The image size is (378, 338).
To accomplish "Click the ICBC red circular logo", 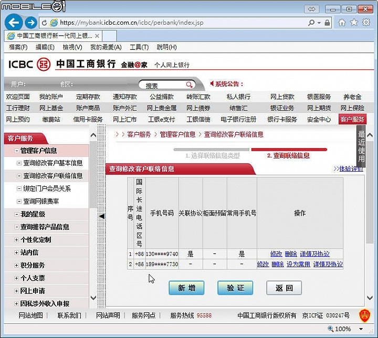I will point(44,65).
